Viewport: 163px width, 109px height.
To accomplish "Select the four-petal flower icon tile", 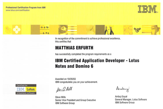I will [x=17, y=30].
